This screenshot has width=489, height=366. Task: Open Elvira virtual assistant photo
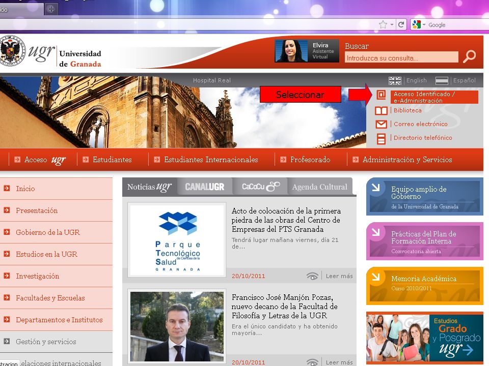click(x=291, y=51)
